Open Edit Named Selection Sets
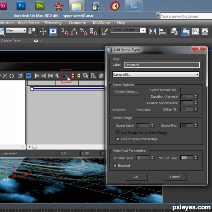Screen dimensions: 212x212 point(105,31)
